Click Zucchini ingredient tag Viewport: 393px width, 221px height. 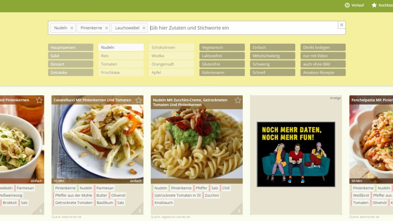pyautogui.click(x=212, y=195)
